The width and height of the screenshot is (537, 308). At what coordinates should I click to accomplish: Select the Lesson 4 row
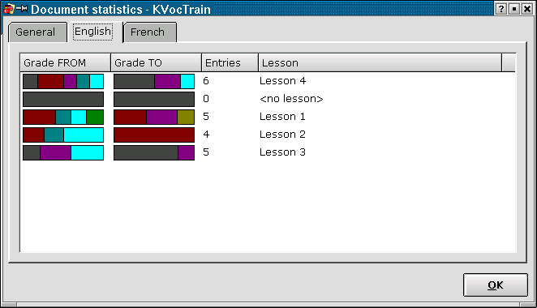(x=268, y=81)
